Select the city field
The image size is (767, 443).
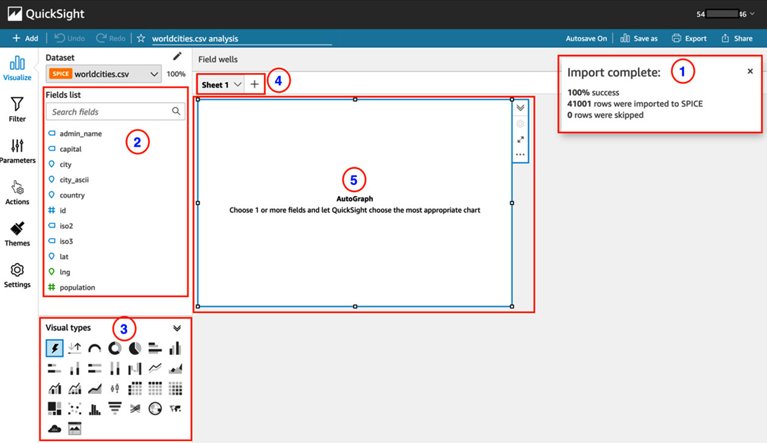tap(66, 164)
